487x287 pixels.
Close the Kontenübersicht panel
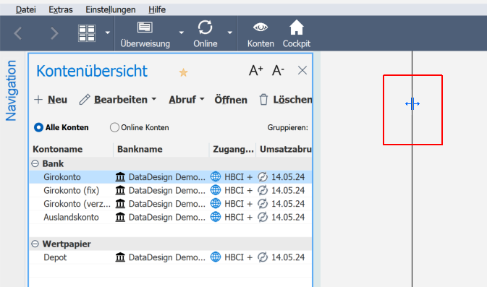point(302,70)
